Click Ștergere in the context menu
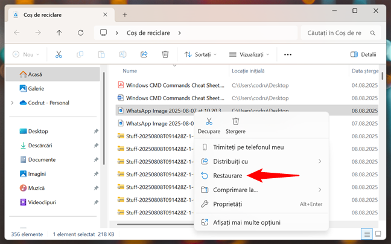Image resolution: width=391 pixels, height=244 pixels. tap(235, 126)
